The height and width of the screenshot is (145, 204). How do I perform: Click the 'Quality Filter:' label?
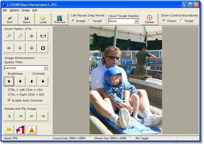click(14, 62)
